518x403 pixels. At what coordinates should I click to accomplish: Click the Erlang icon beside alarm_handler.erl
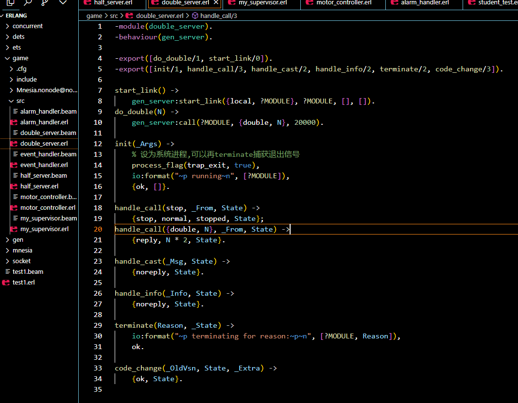point(14,122)
